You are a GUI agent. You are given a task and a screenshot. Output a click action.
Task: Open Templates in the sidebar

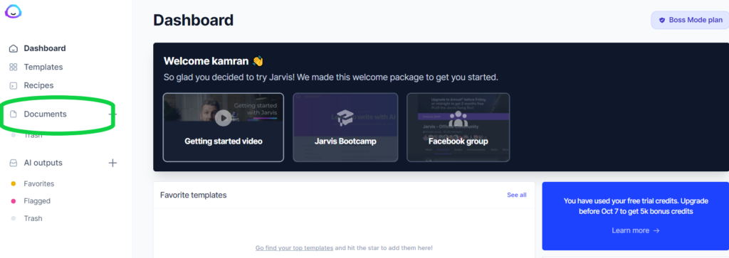pyautogui.click(x=43, y=67)
